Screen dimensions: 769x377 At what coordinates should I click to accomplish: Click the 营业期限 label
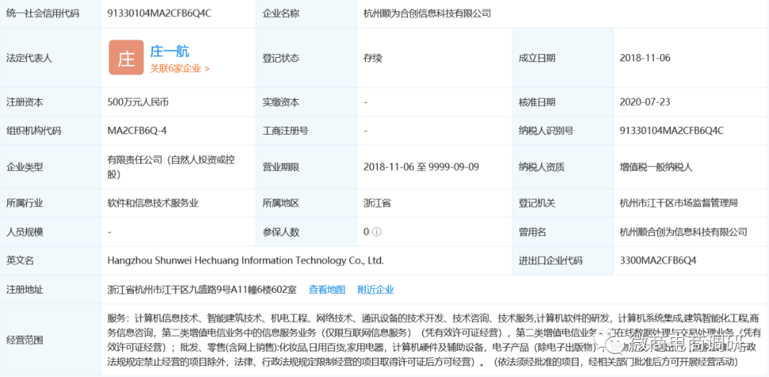281,167
